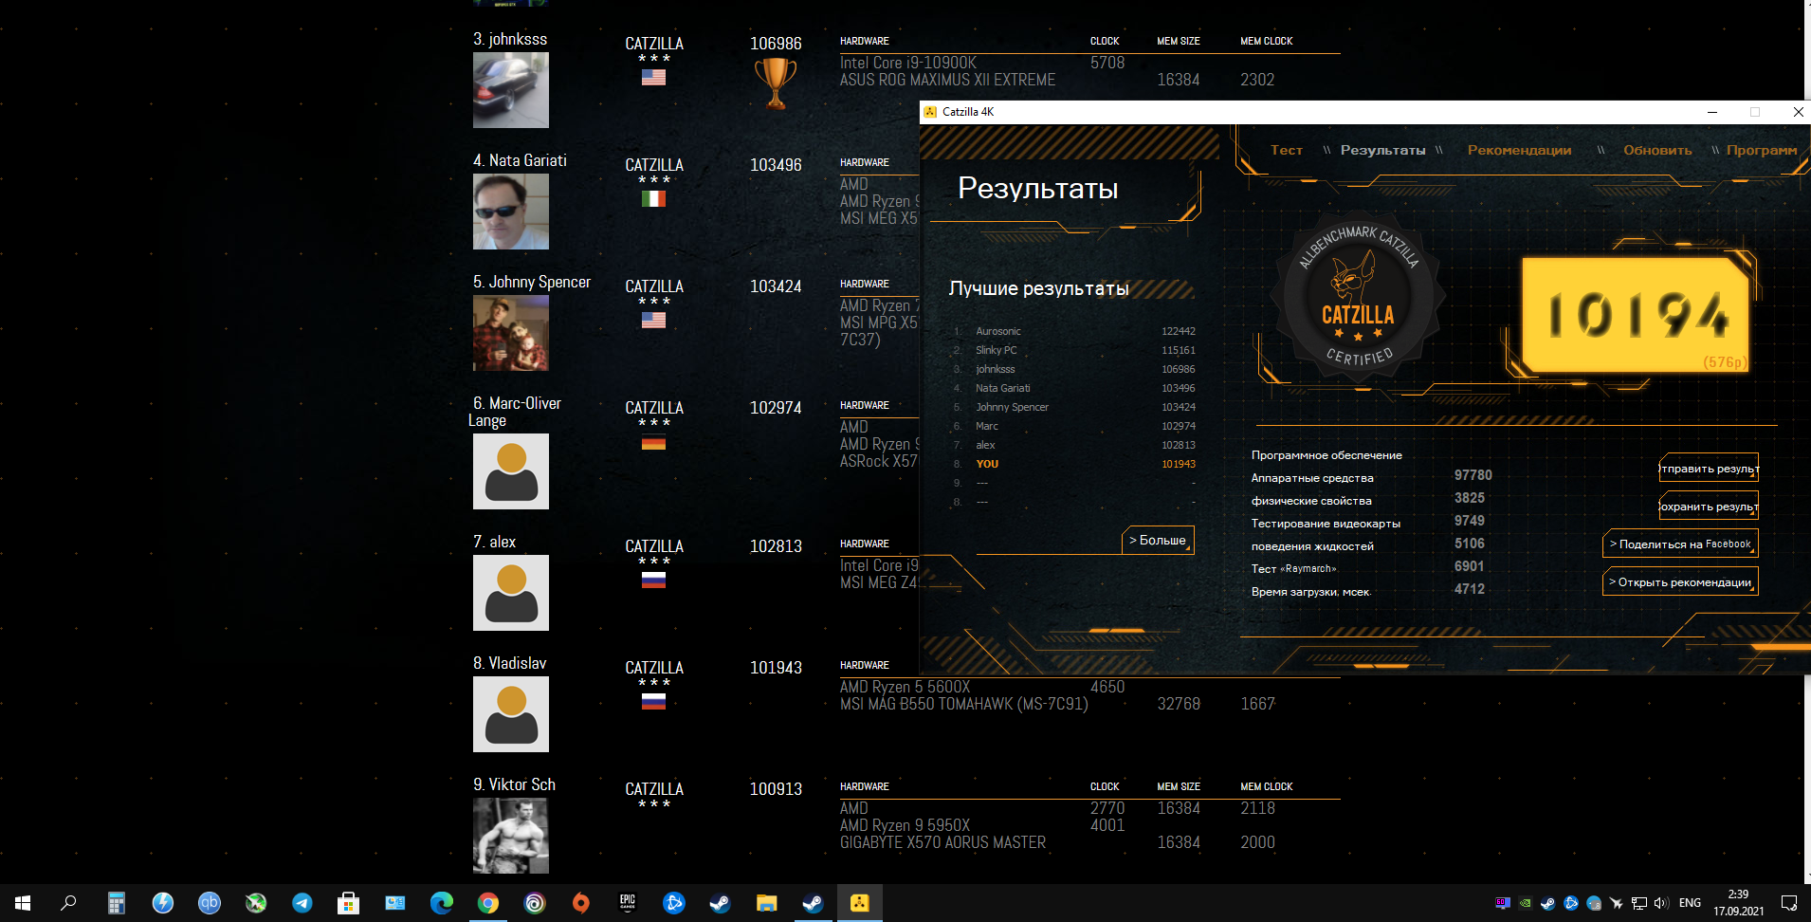Viewport: 1811px width, 922px height.
Task: Click the Сохранить результ button
Action: coord(1709,507)
